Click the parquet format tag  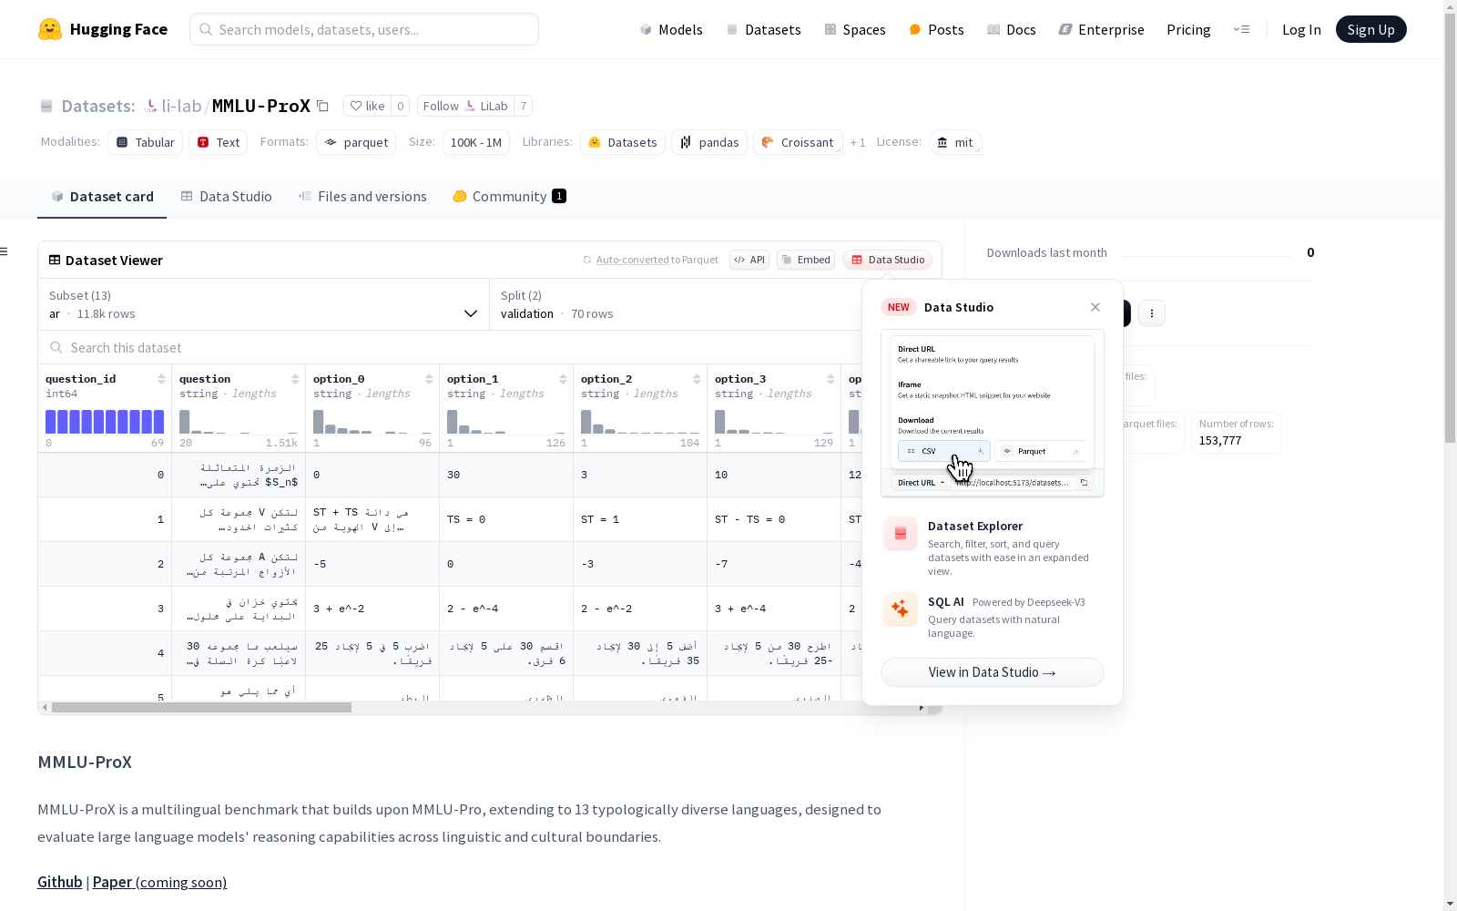pos(356,142)
